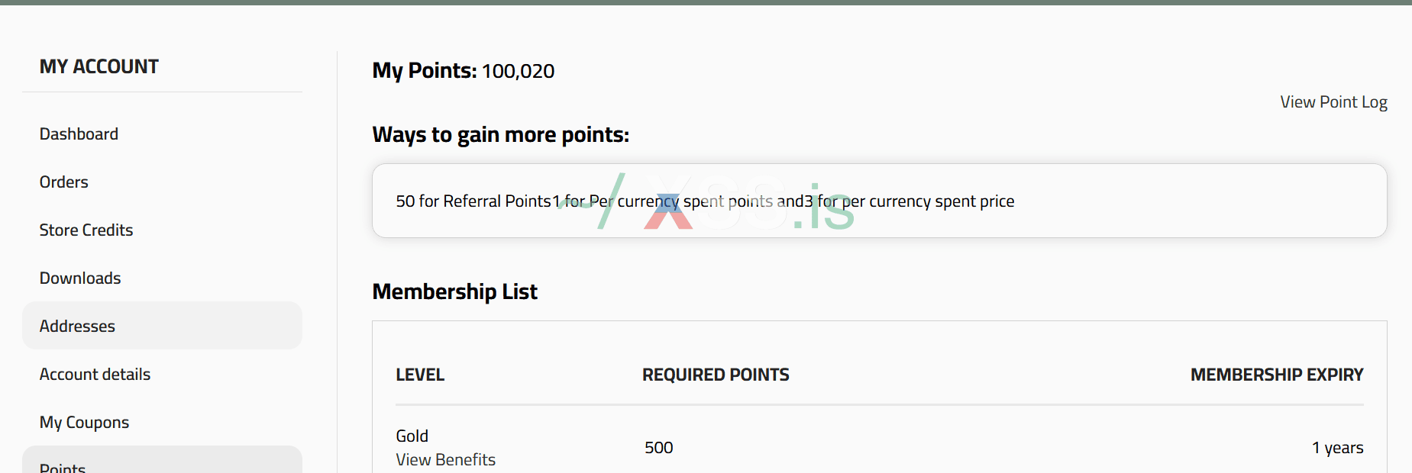The width and height of the screenshot is (1412, 473).
Task: Select the Points sidebar tab
Action: (x=63, y=467)
